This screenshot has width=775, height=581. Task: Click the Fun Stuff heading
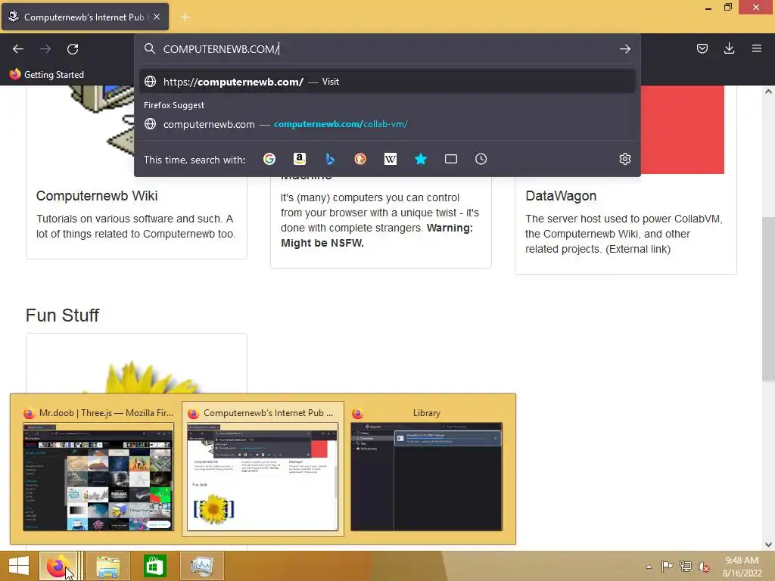click(x=62, y=315)
